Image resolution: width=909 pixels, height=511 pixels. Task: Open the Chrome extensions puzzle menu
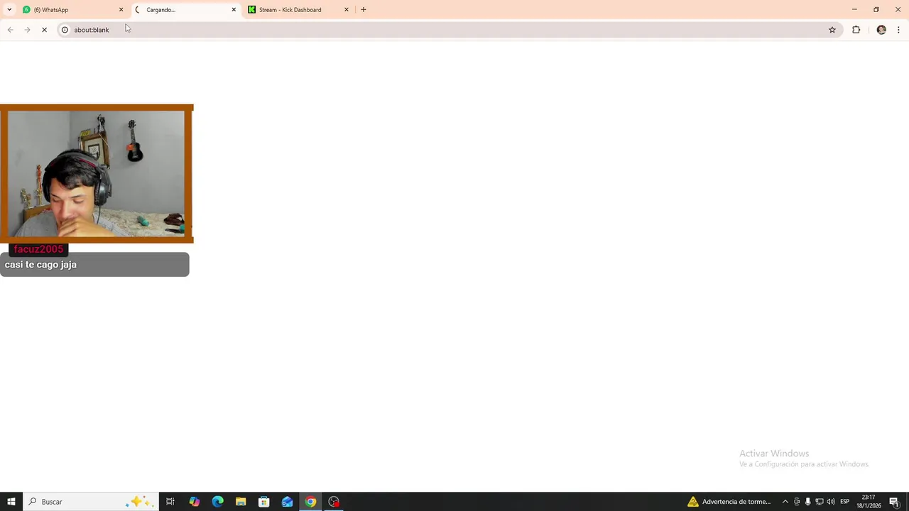(856, 30)
